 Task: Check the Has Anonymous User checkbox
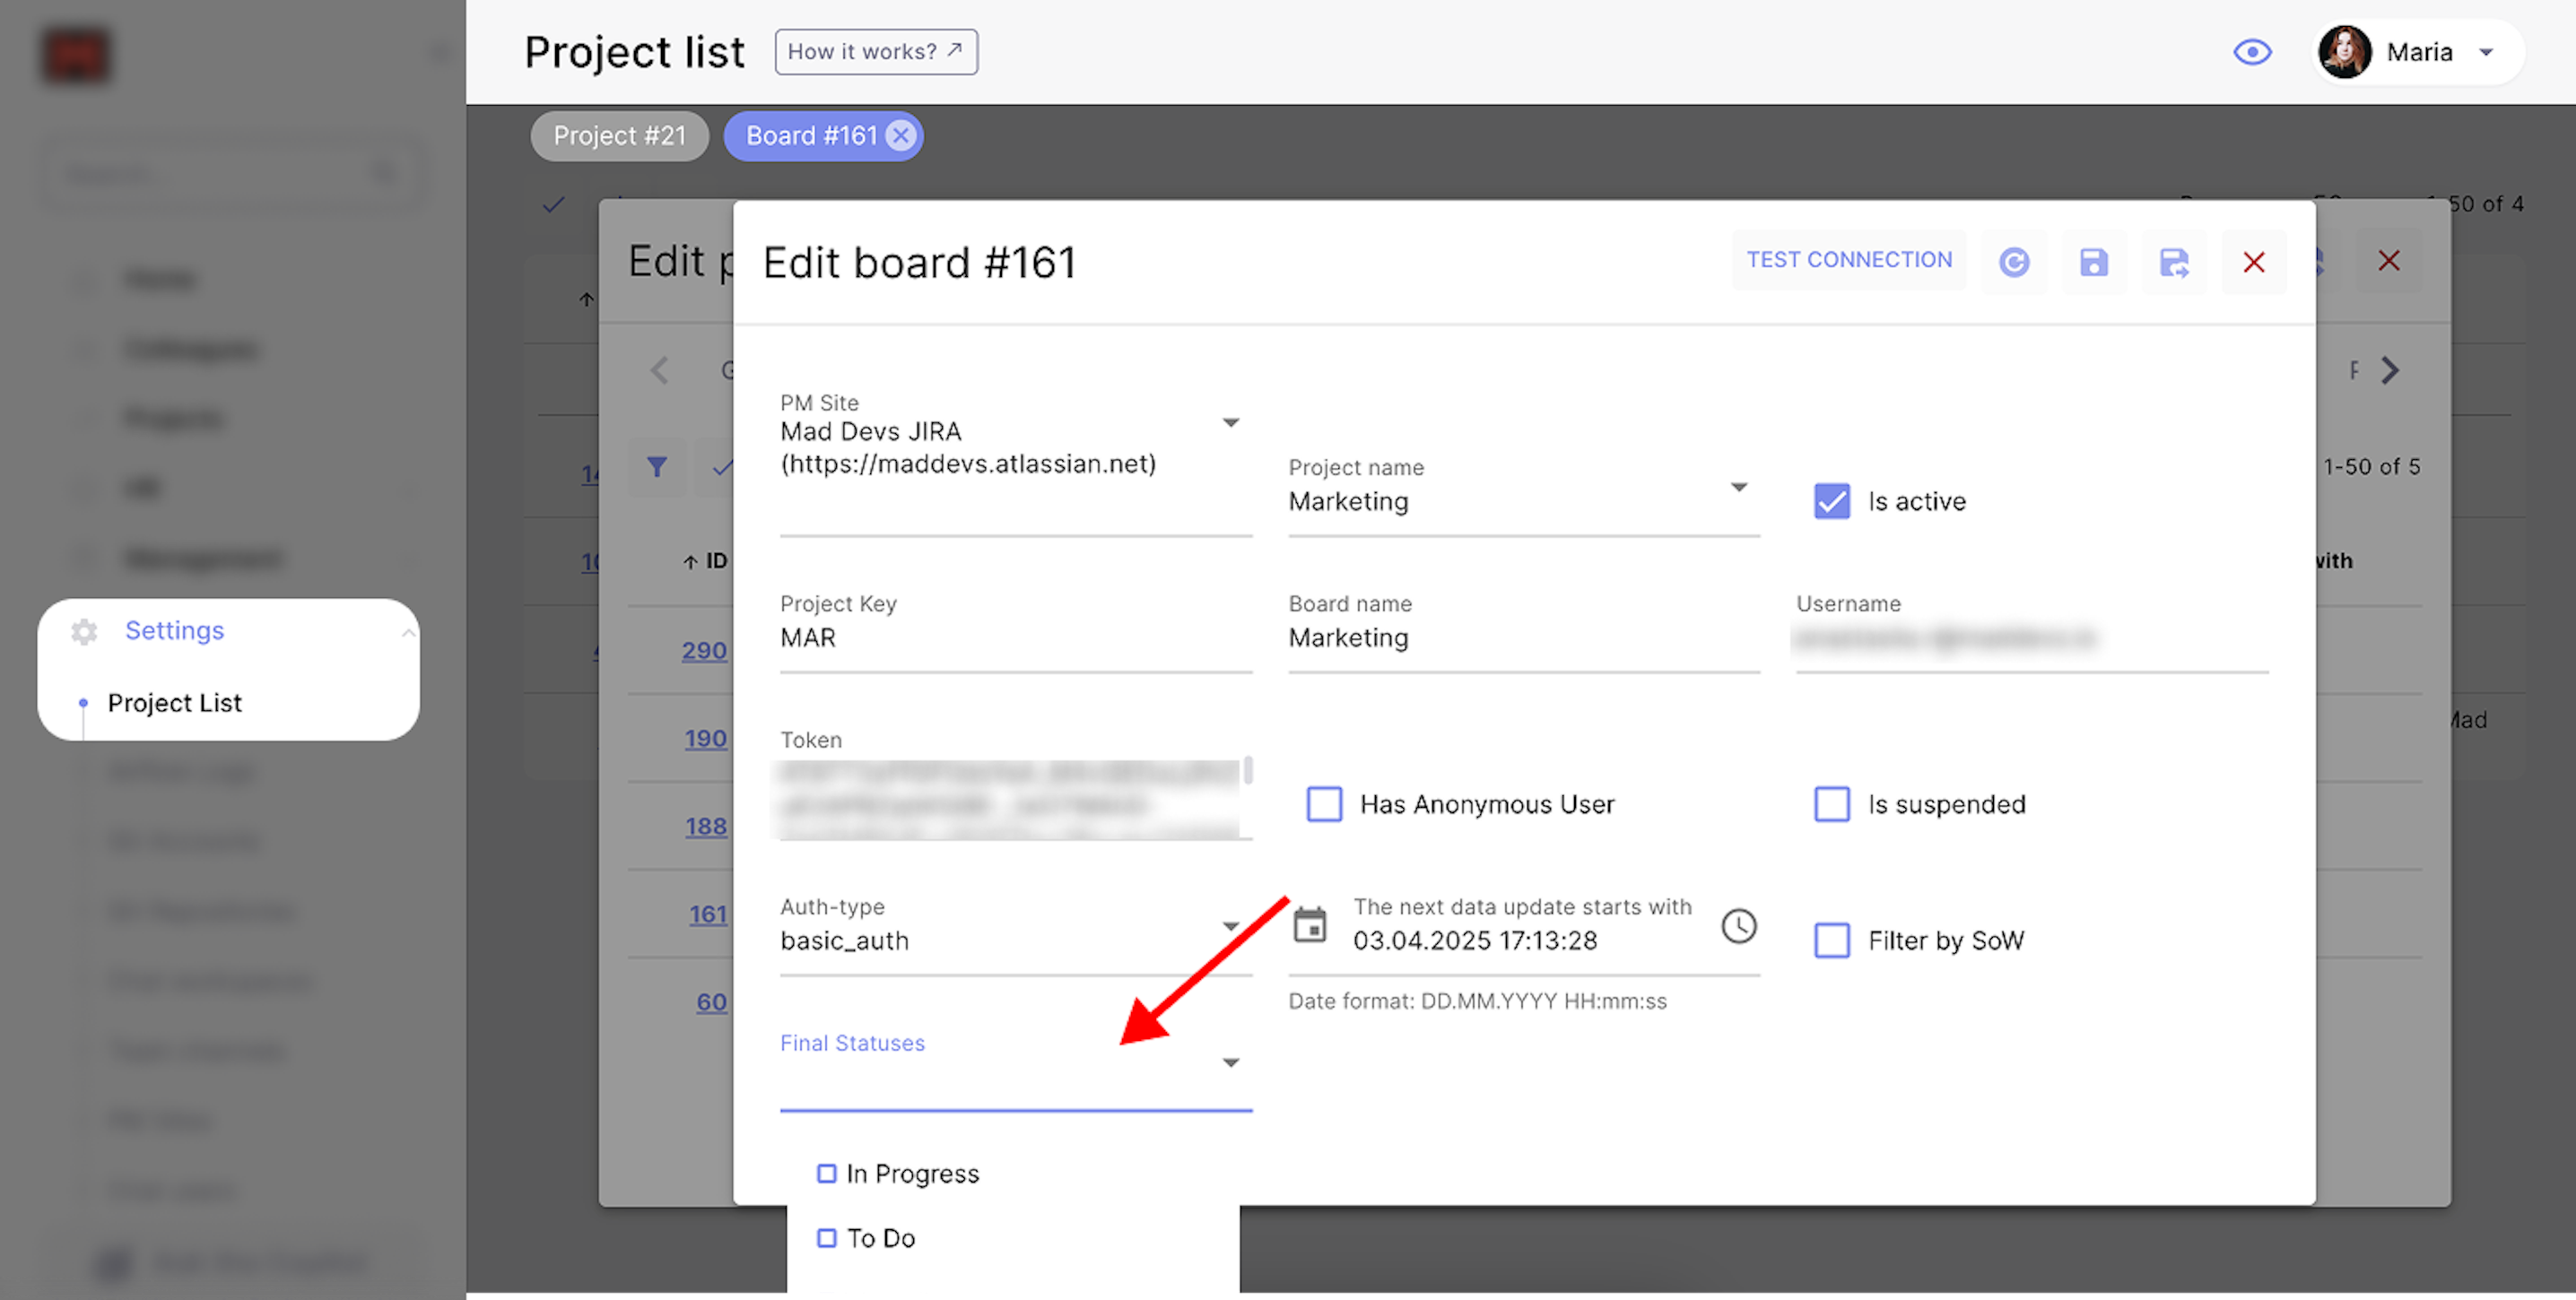pos(1324,804)
